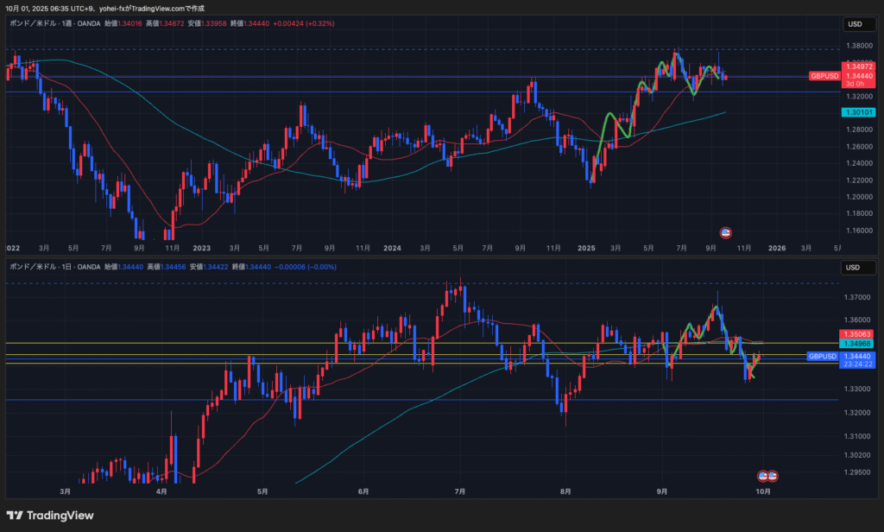
Task: Open the USD currency selector on weekly chart
Action: [x=855, y=24]
